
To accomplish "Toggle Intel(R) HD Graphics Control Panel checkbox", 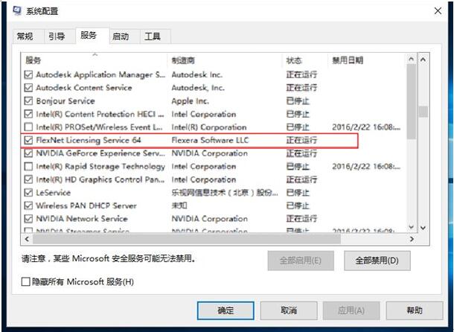I will click(28, 179).
